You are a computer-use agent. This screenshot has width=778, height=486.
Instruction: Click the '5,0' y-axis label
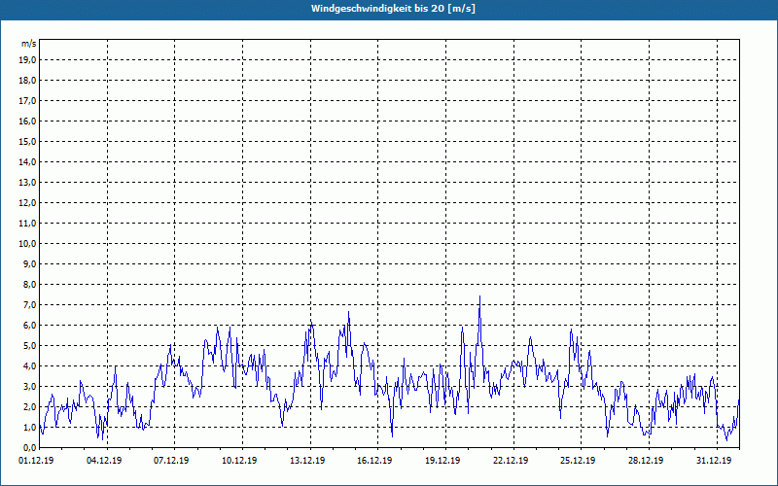click(29, 346)
